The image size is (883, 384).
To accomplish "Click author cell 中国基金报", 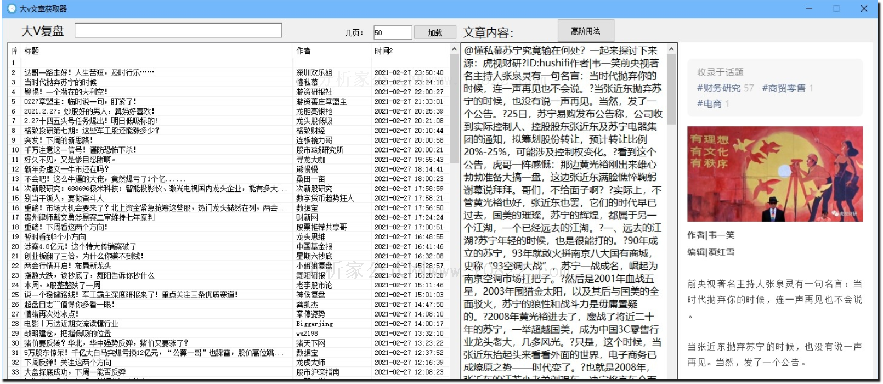I will (x=314, y=246).
